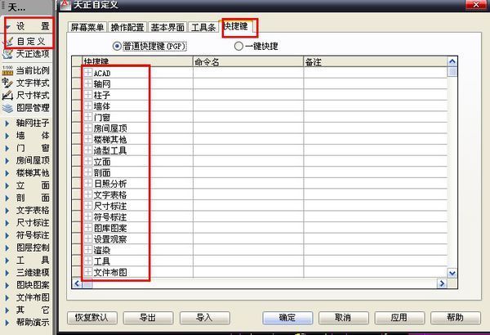Expand the 楼梯其他 row in table

[88, 139]
